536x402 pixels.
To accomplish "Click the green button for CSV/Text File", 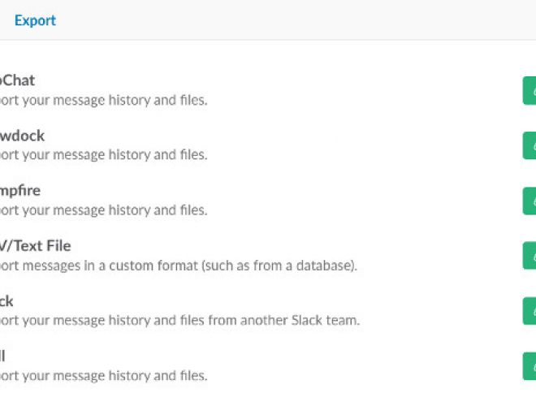I will point(530,256).
